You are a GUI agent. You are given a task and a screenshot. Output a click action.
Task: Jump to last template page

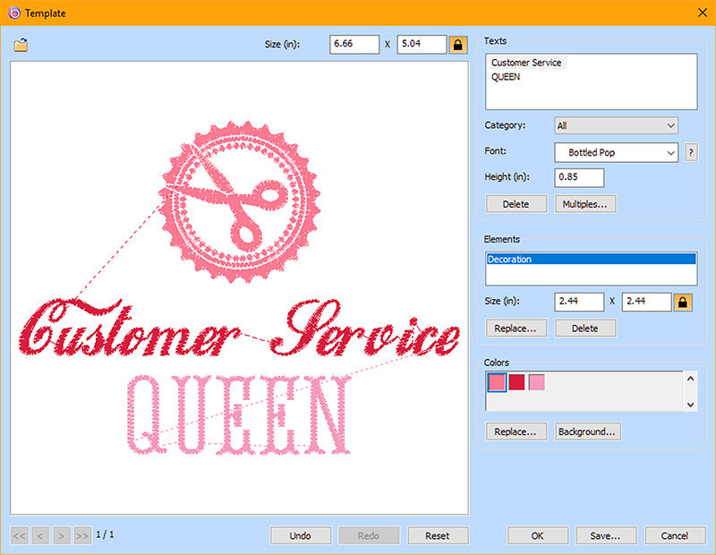coord(82,535)
